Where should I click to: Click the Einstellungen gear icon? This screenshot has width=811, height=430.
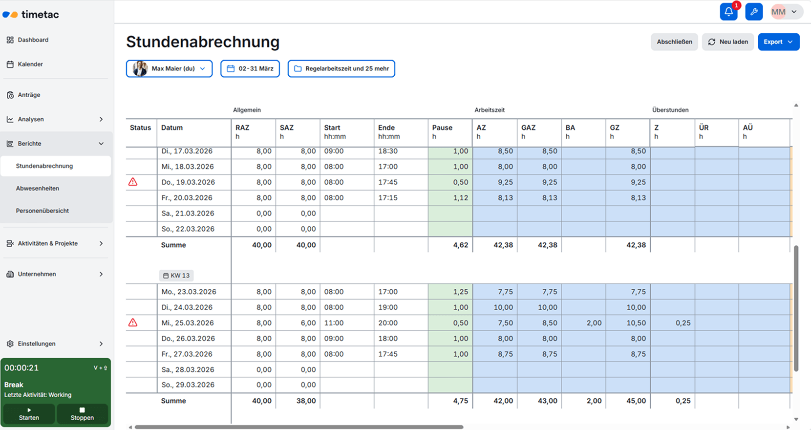point(10,344)
